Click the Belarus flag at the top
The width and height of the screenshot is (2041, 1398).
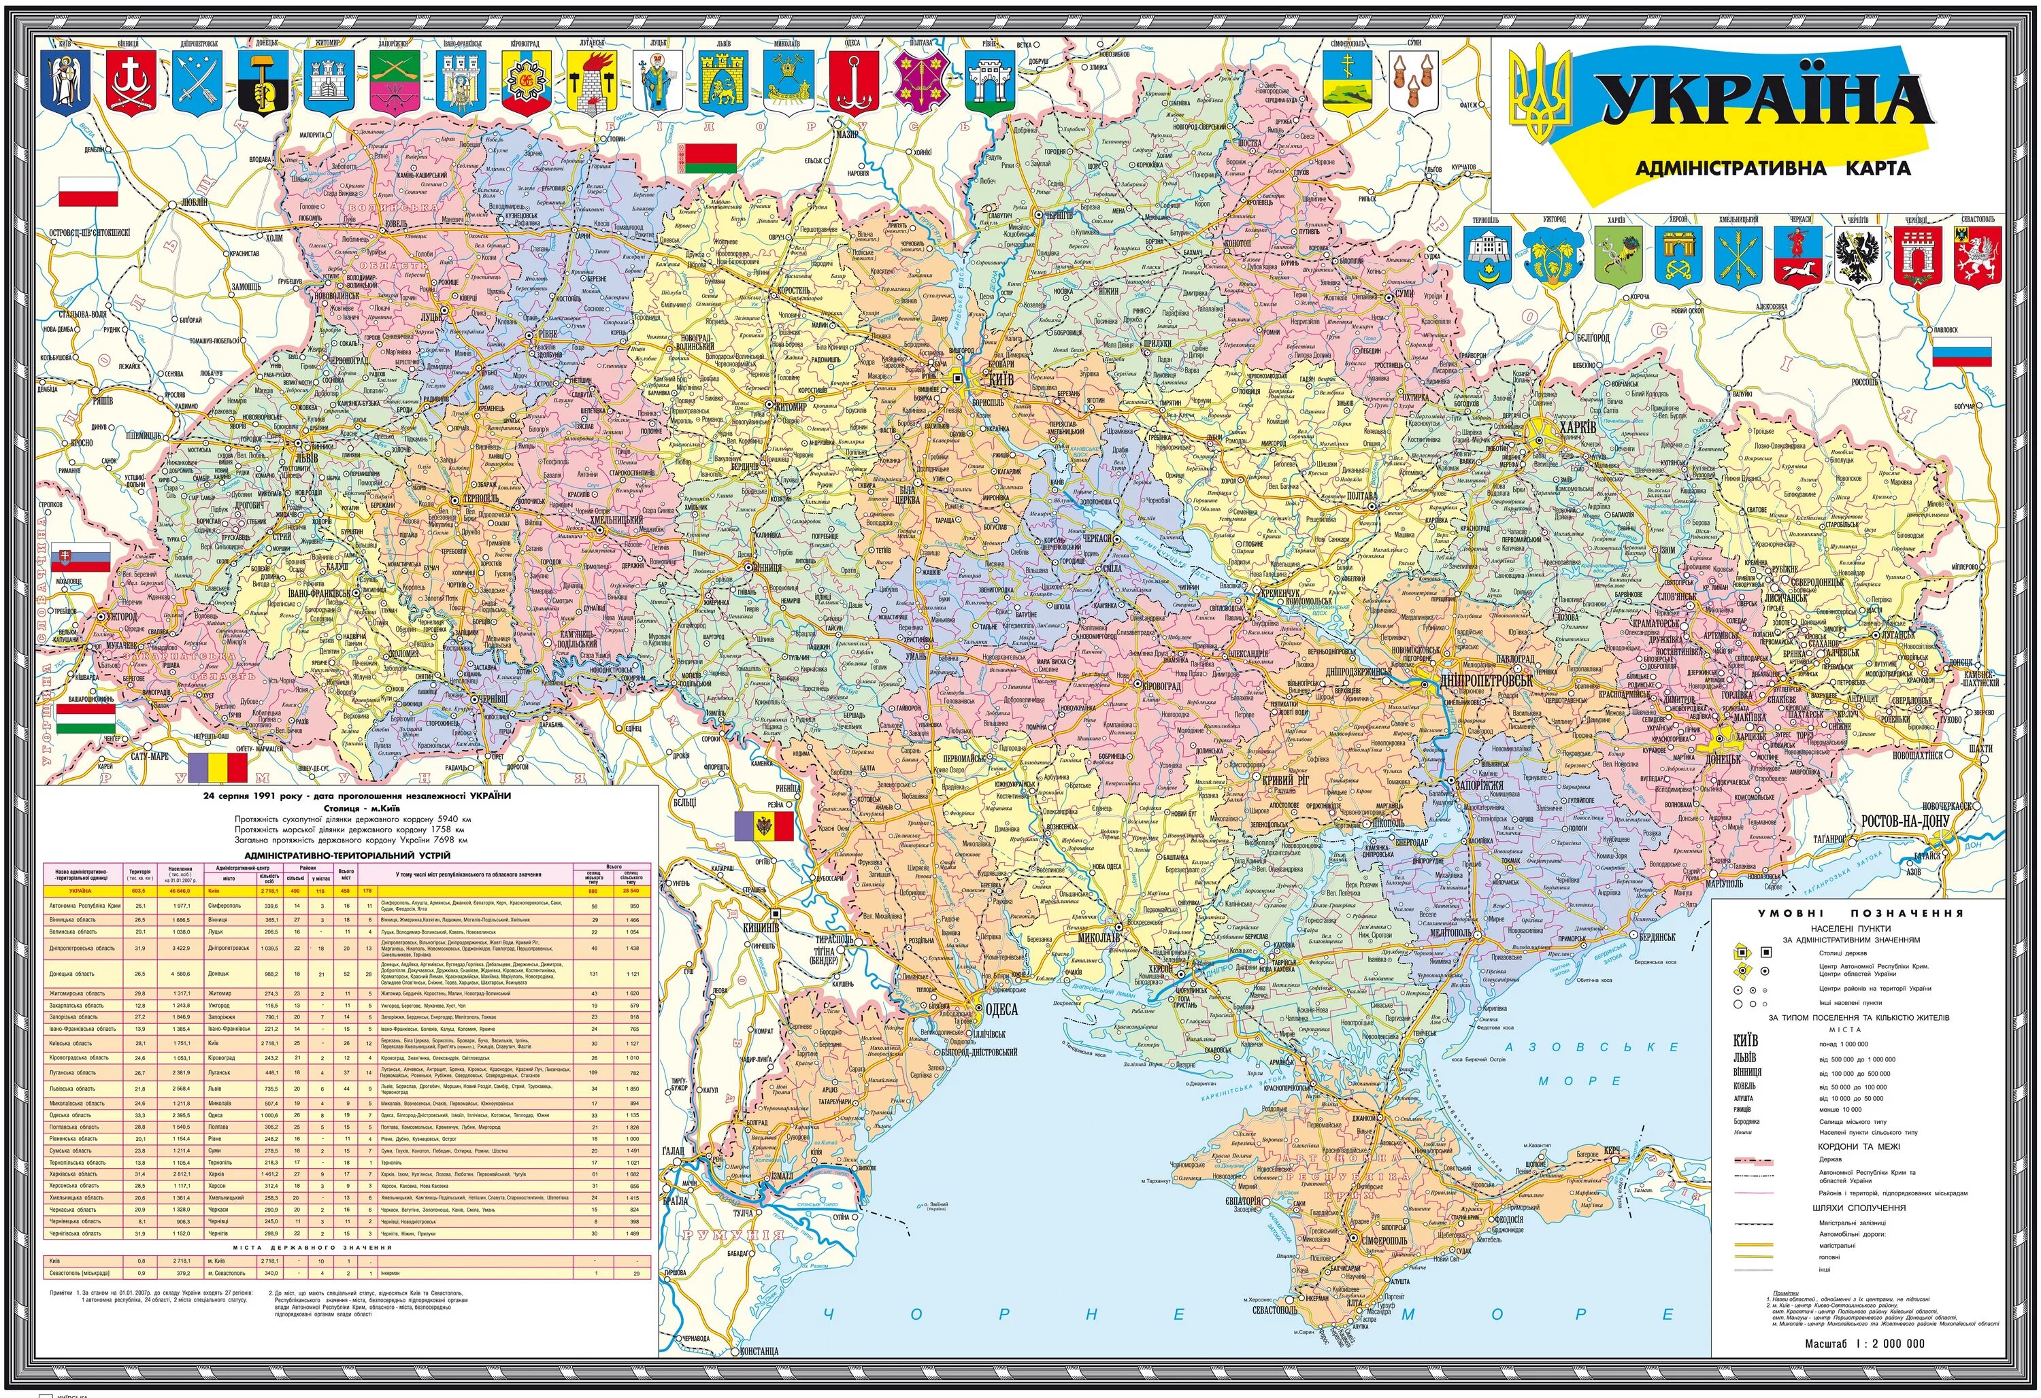[706, 158]
